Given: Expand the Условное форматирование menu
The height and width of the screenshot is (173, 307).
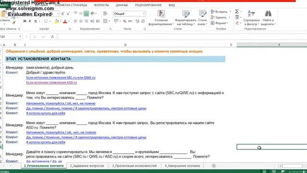Looking at the screenshot, I should click(x=161, y=18).
